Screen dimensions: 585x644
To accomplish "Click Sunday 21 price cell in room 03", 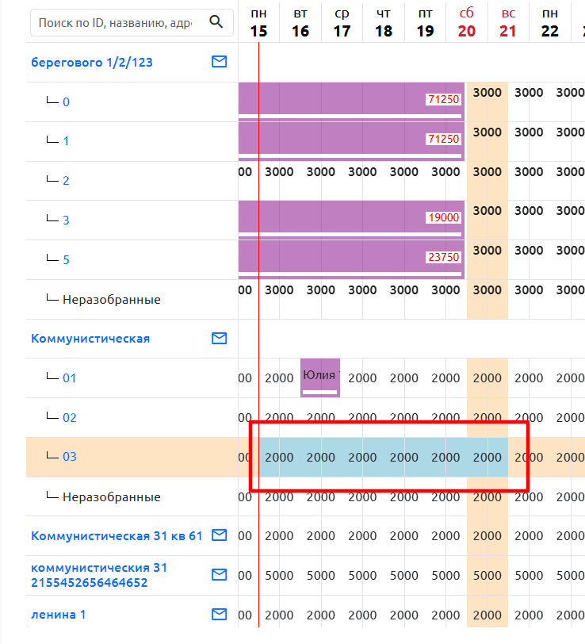I will (487, 457).
